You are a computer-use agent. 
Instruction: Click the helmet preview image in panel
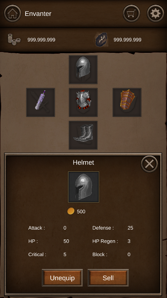[x=83, y=187]
